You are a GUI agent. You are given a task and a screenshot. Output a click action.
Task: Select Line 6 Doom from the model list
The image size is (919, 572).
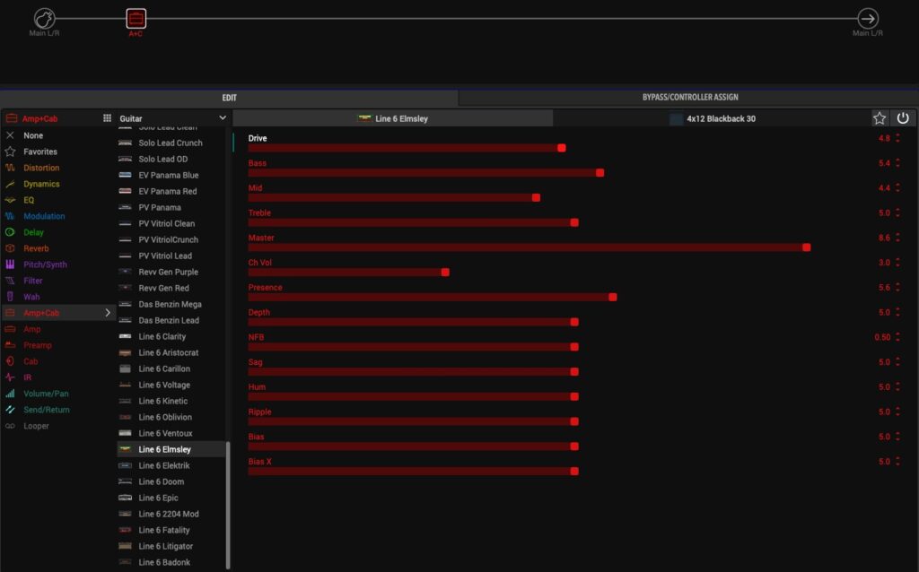161,481
